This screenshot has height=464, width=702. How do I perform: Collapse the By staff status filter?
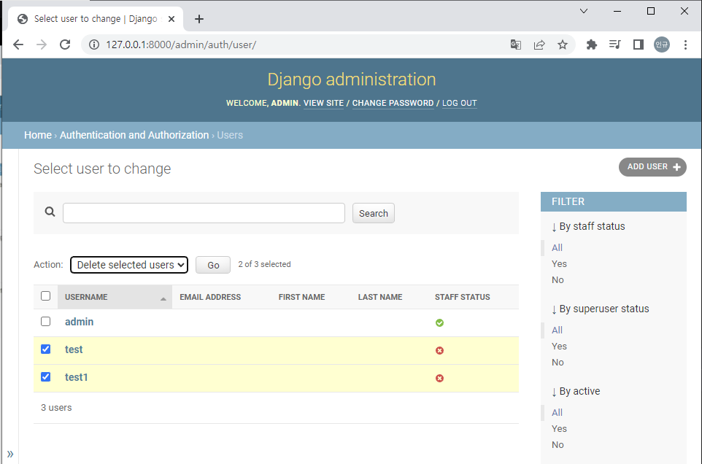click(x=588, y=226)
